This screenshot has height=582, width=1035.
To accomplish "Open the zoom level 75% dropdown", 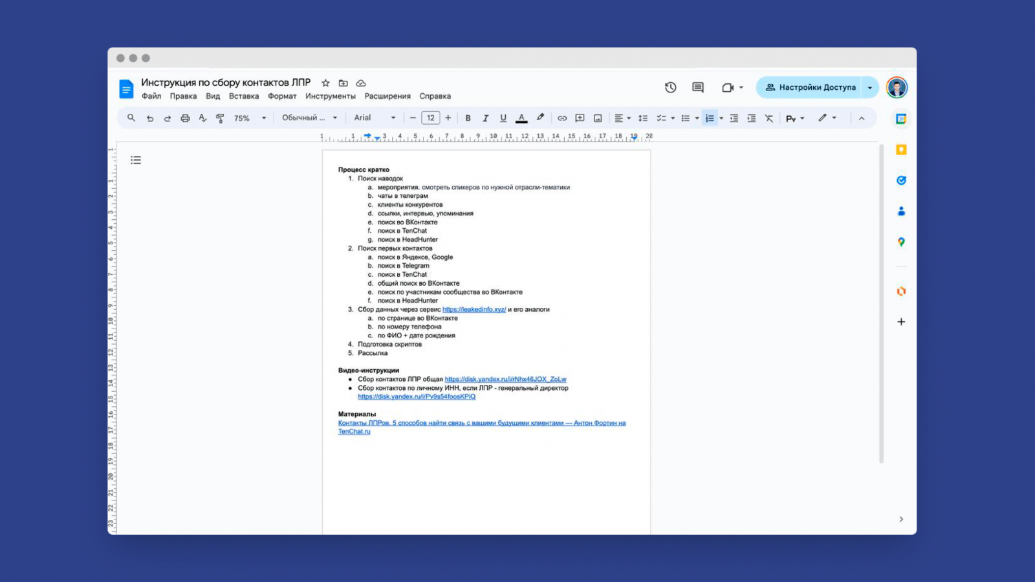I will (250, 118).
